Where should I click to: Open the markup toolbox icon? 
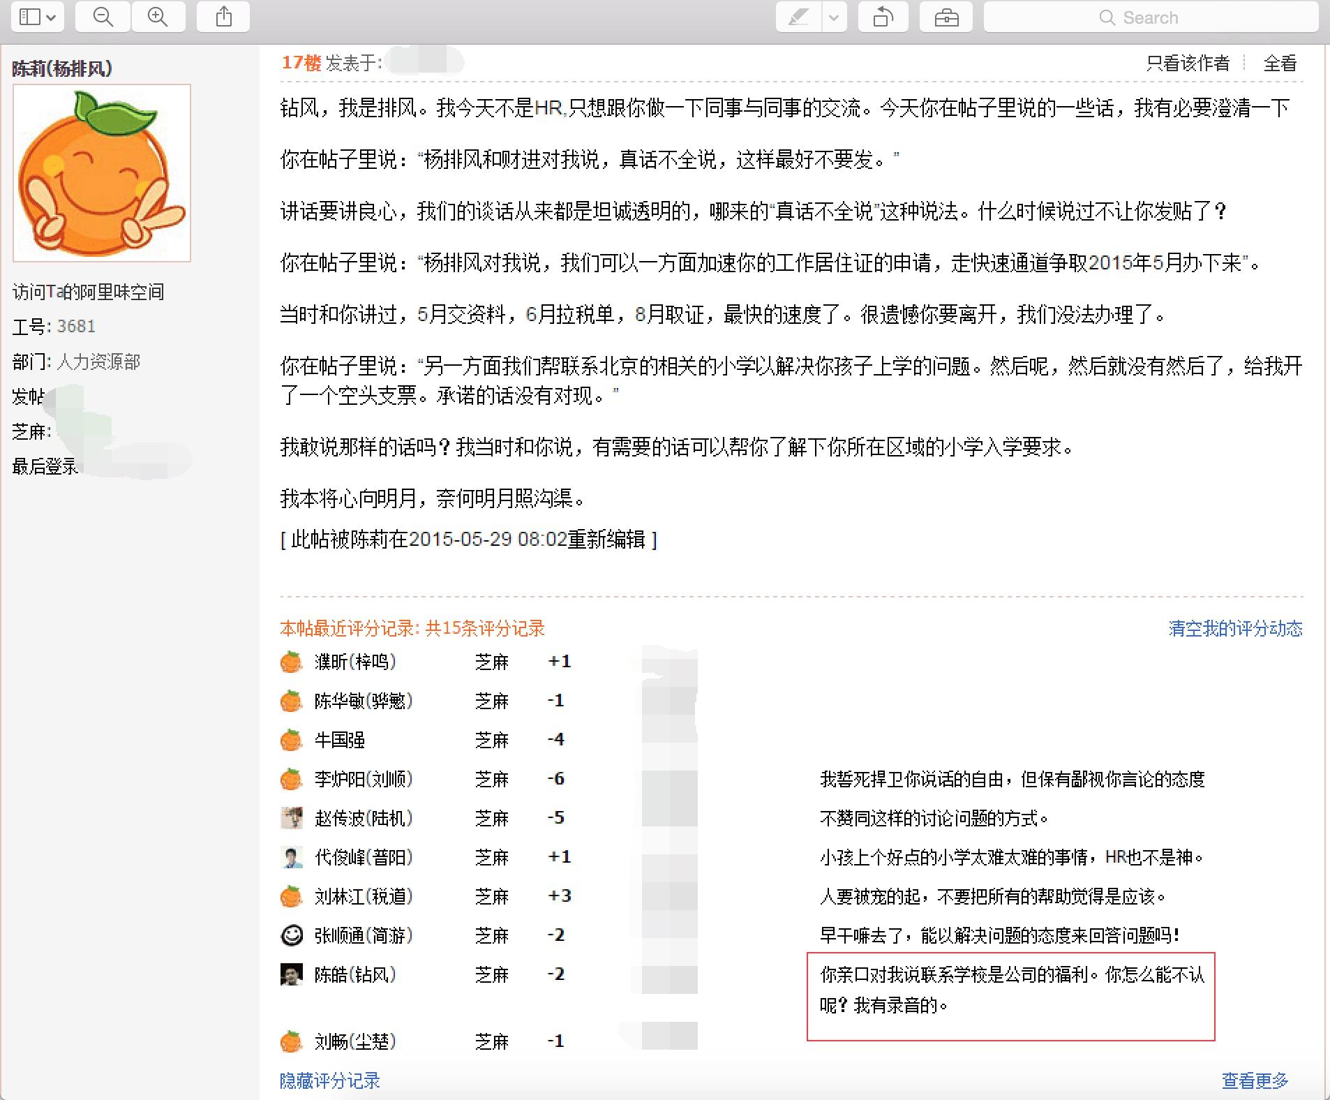tap(946, 17)
